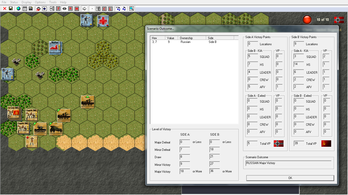This screenshot has height=195, width=348.
Task: Click the RUSSIAN Major Victory outcome field
Action: pos(289,163)
